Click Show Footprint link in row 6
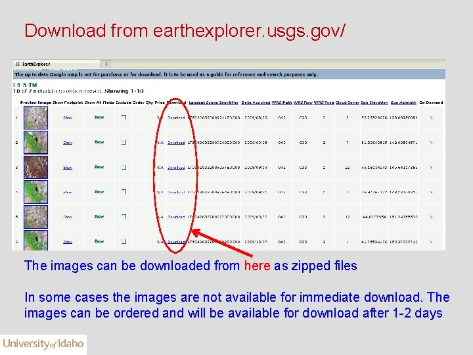 coord(68,242)
